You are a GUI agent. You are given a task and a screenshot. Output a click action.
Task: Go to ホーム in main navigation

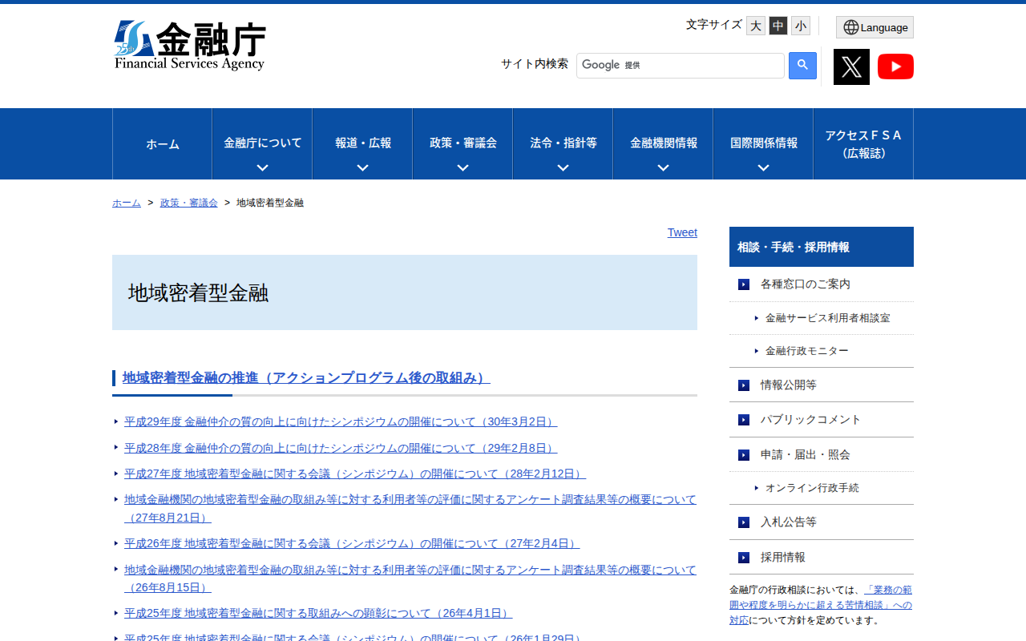[x=163, y=144]
